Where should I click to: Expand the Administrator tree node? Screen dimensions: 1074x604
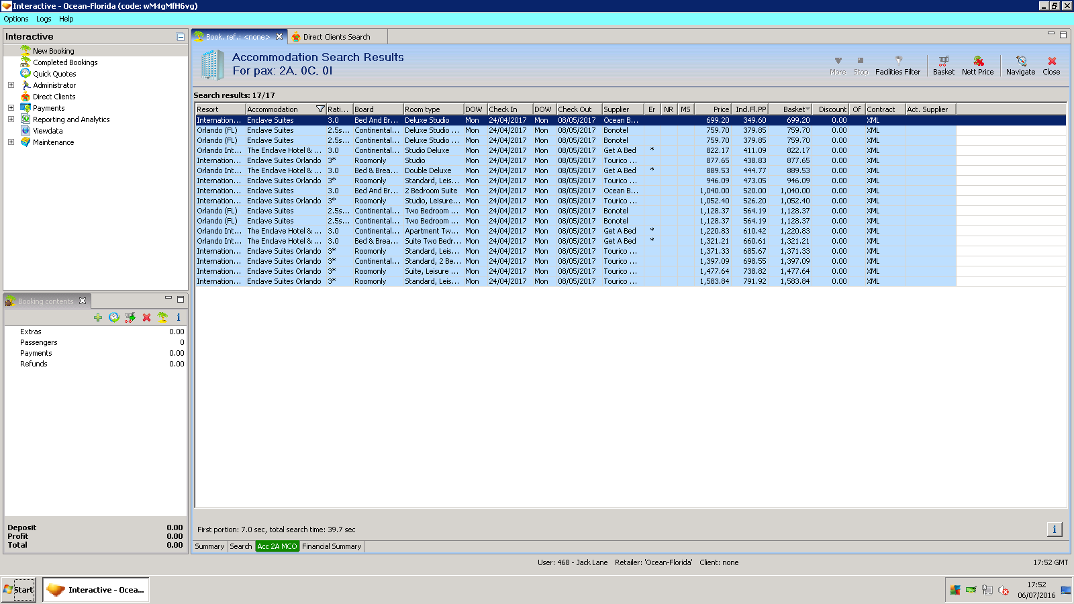click(x=11, y=85)
